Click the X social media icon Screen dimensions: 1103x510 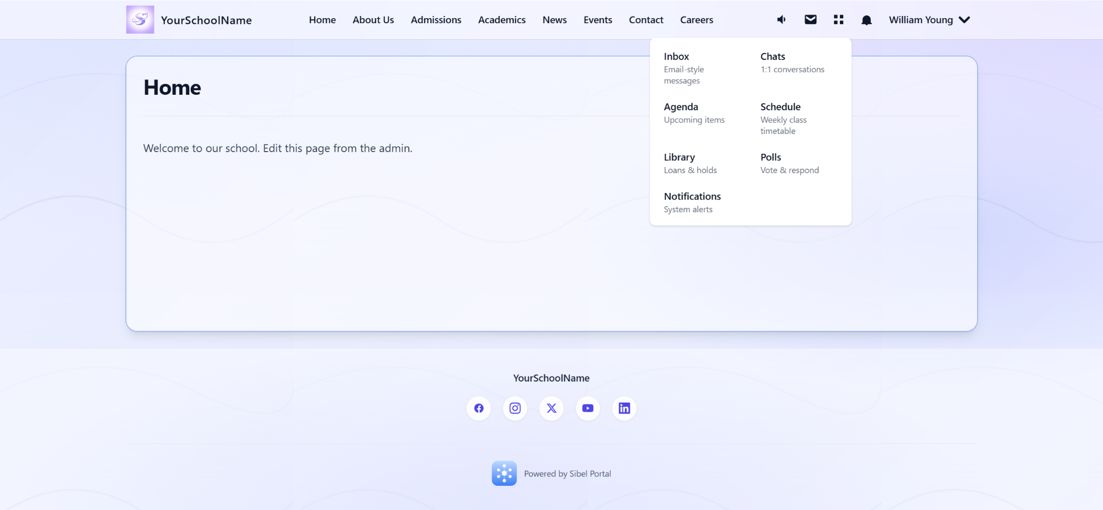551,409
